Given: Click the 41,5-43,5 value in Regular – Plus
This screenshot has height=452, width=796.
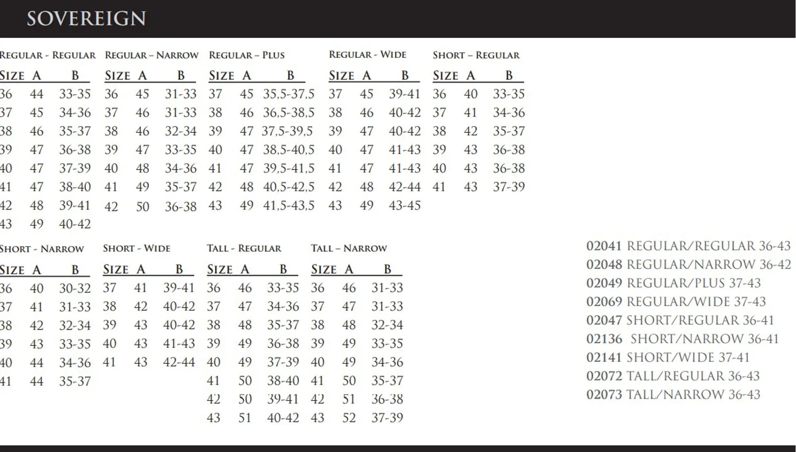Looking at the screenshot, I should [289, 205].
